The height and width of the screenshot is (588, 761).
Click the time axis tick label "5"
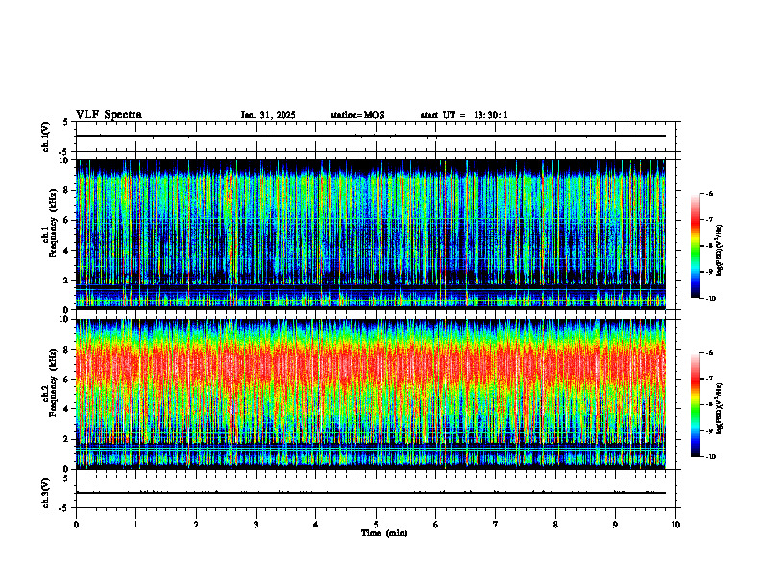pyautogui.click(x=376, y=525)
